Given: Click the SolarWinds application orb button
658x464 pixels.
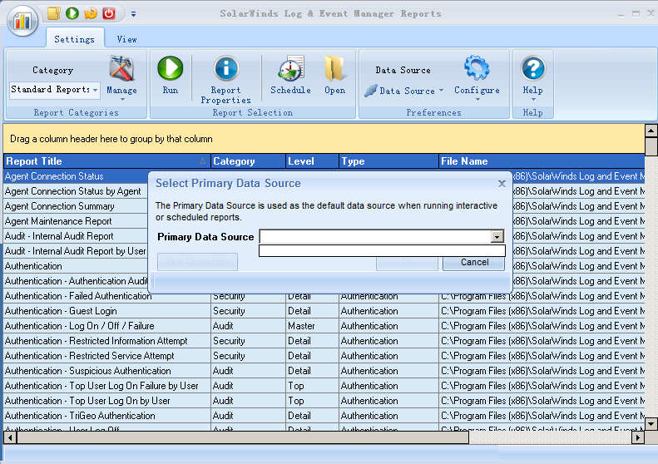Looking at the screenshot, I should 22,21.
